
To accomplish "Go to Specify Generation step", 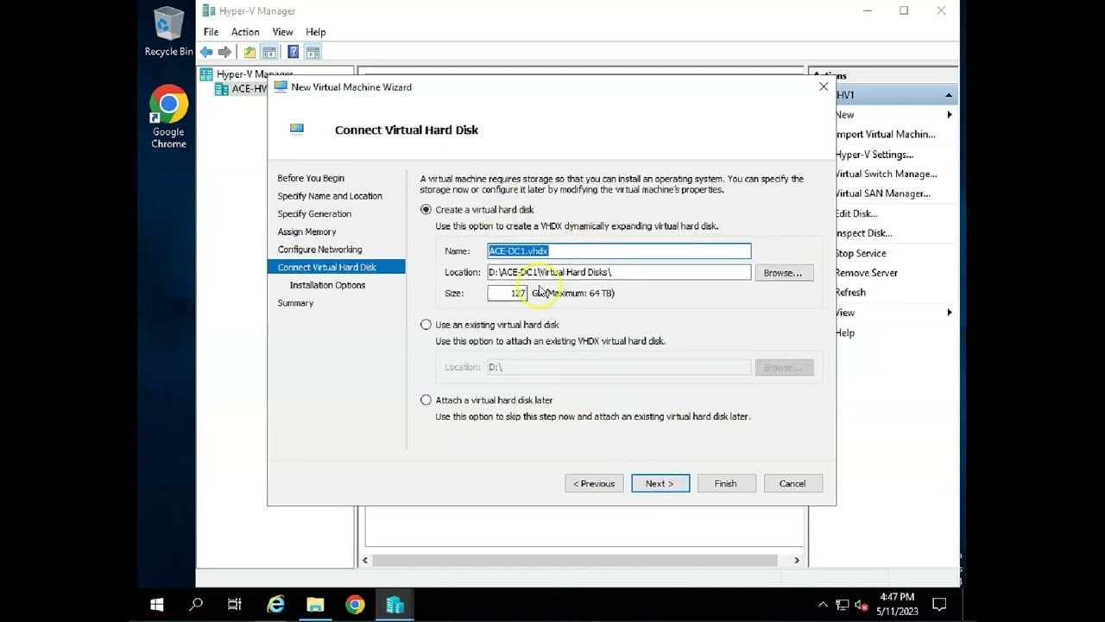I will point(314,214).
